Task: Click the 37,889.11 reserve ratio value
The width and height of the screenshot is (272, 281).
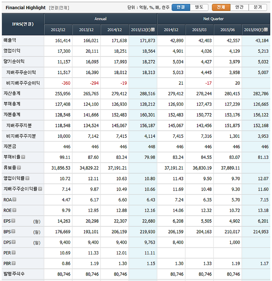Action: coord(230,168)
